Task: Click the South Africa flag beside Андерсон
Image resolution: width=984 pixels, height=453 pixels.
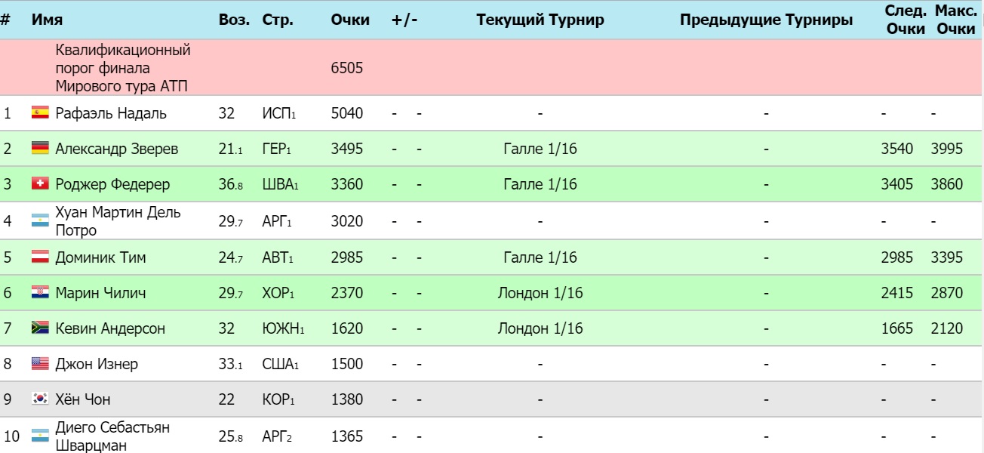Action: tap(40, 328)
